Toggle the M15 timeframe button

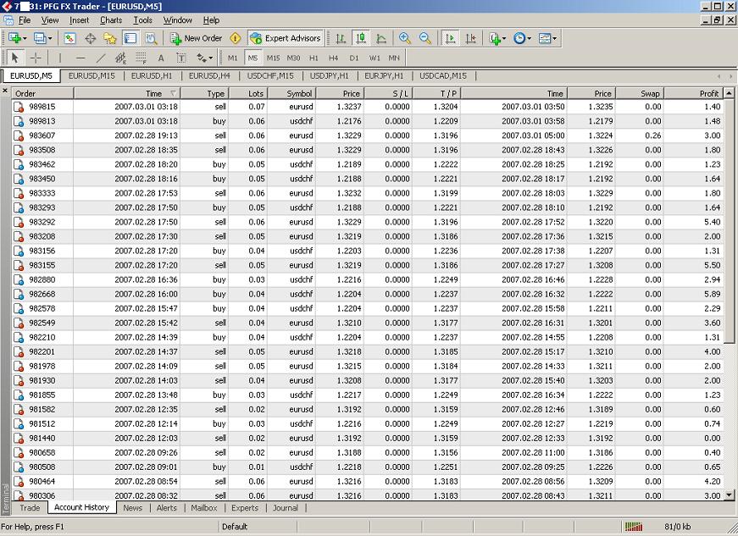(273, 58)
